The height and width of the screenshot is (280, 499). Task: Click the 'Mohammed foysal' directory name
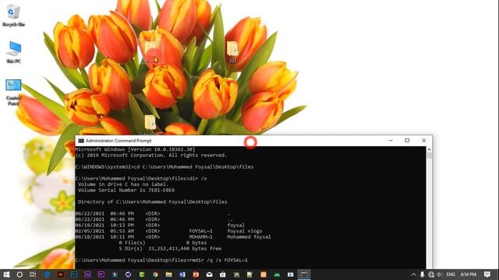(249, 236)
